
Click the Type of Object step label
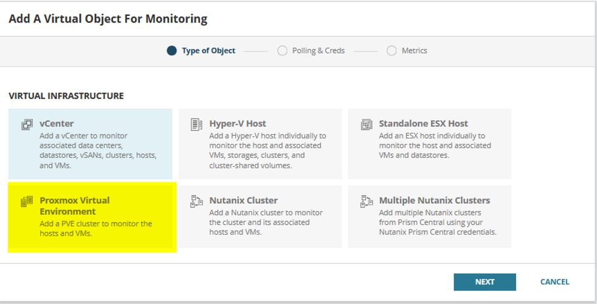click(x=209, y=50)
